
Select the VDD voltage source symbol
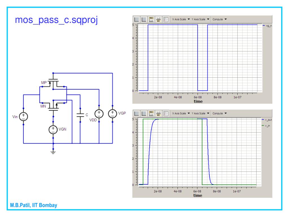(99, 114)
